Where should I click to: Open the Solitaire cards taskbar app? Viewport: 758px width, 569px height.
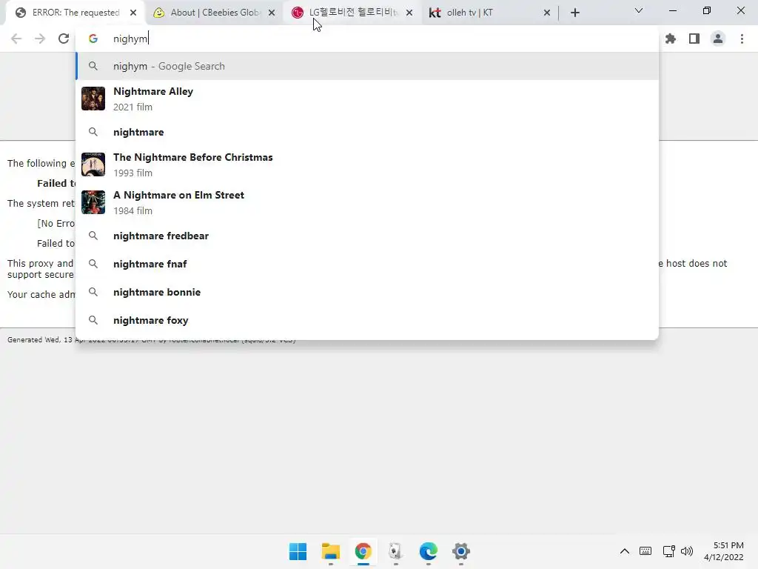[395, 551]
